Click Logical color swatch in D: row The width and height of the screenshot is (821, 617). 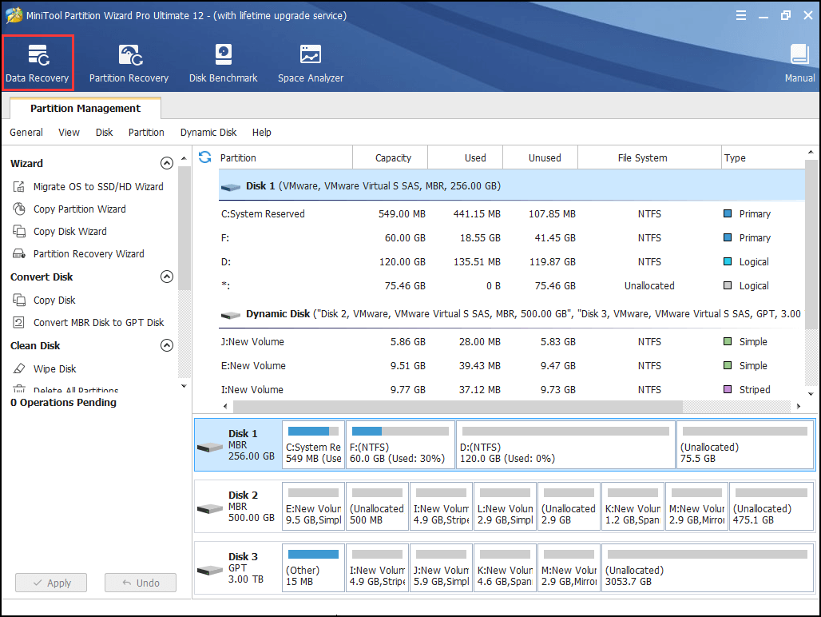728,261
